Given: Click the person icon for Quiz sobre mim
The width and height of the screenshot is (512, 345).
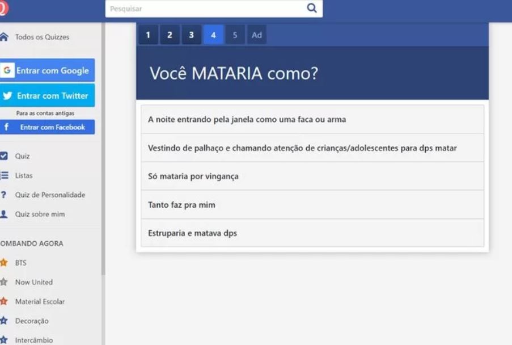Looking at the screenshot, I should [4, 214].
